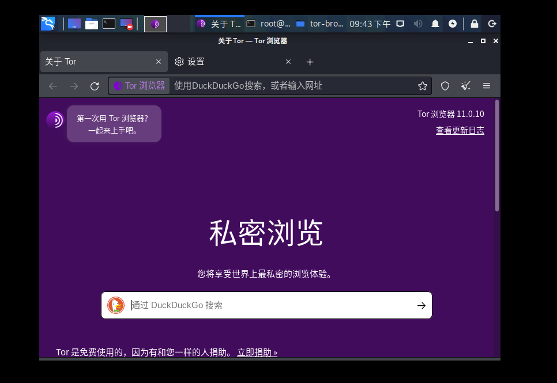
Task: Open the hamburger application menu
Action: (486, 86)
